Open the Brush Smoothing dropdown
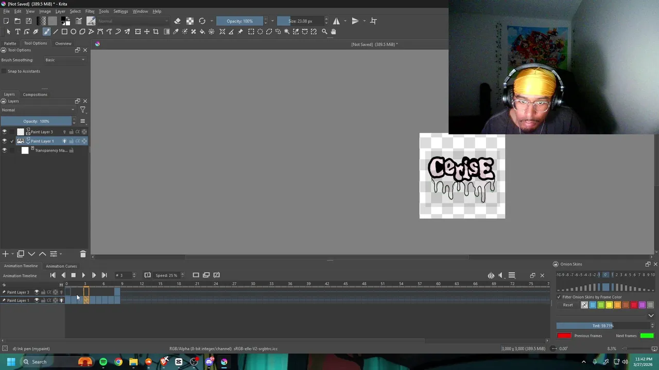 65,60
